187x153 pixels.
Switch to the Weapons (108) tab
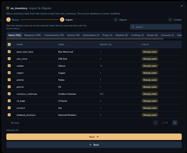pos(32,35)
